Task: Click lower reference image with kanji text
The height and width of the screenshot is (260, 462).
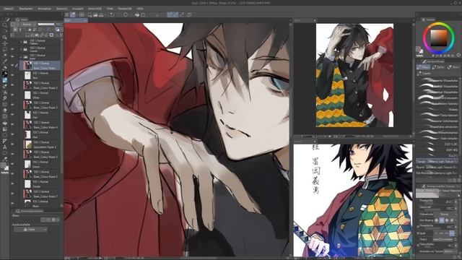Action: click(353, 200)
